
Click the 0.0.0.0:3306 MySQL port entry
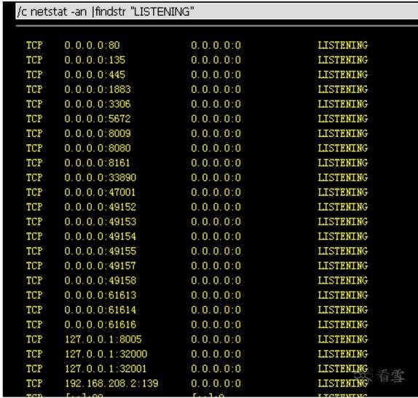(x=98, y=104)
